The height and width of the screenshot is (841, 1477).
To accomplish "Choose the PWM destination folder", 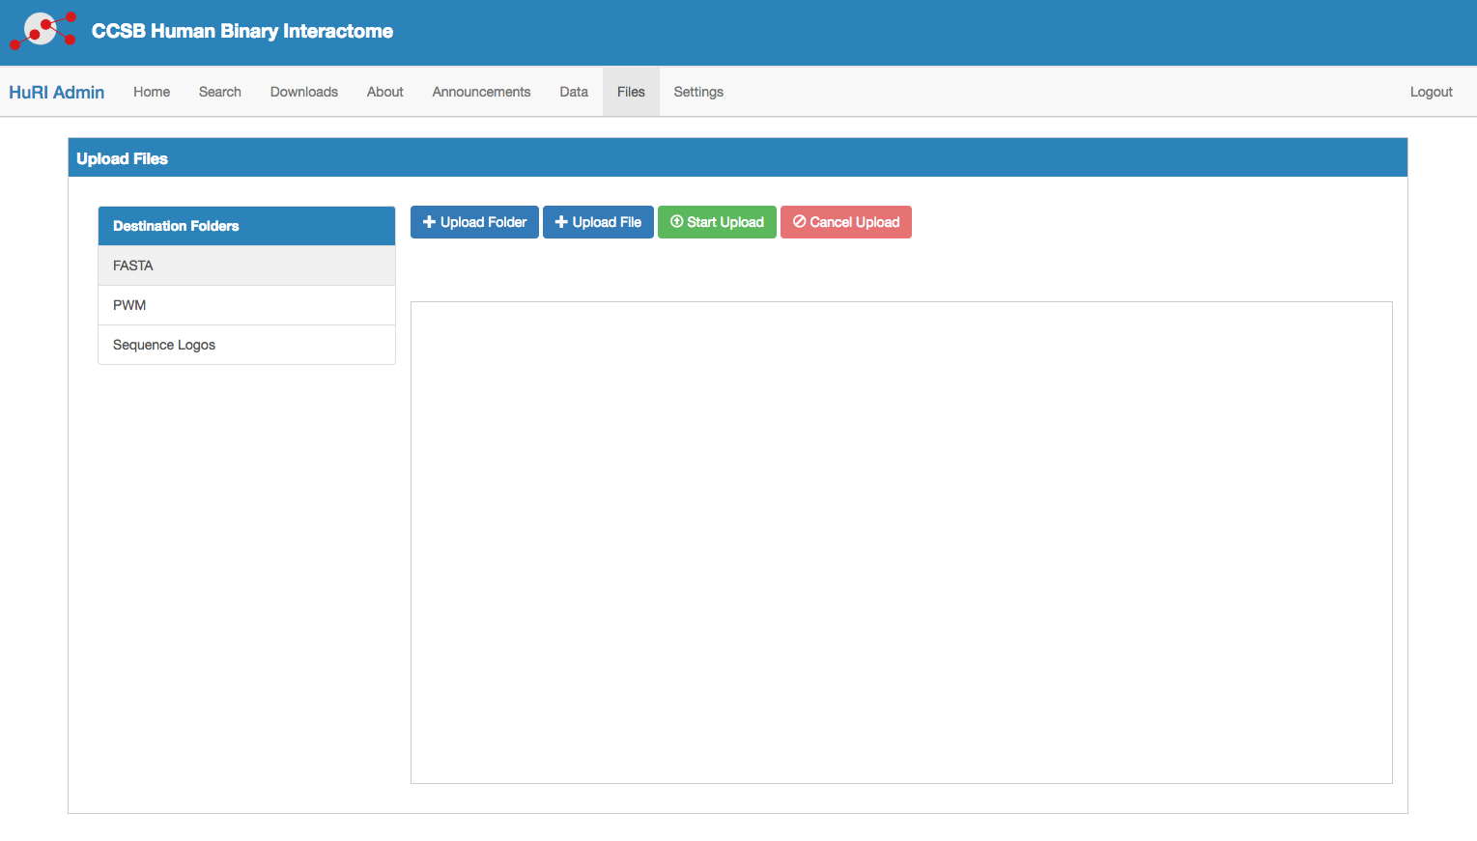I will click(x=246, y=305).
